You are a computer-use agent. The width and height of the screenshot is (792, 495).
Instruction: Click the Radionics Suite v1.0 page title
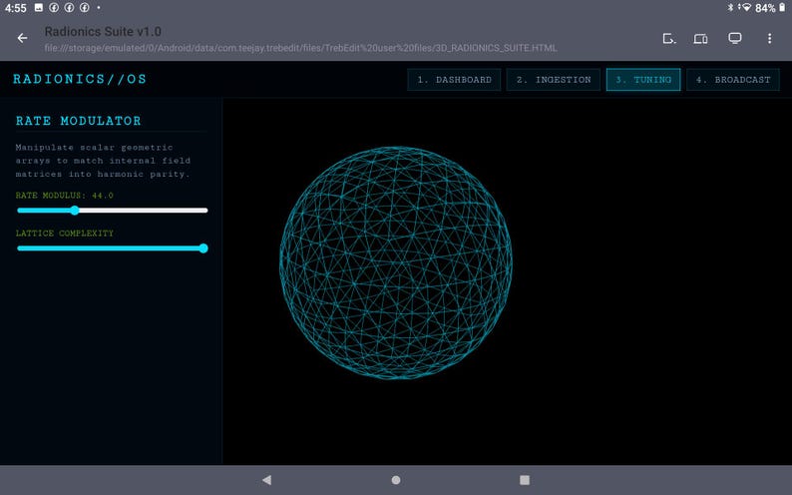tap(103, 31)
